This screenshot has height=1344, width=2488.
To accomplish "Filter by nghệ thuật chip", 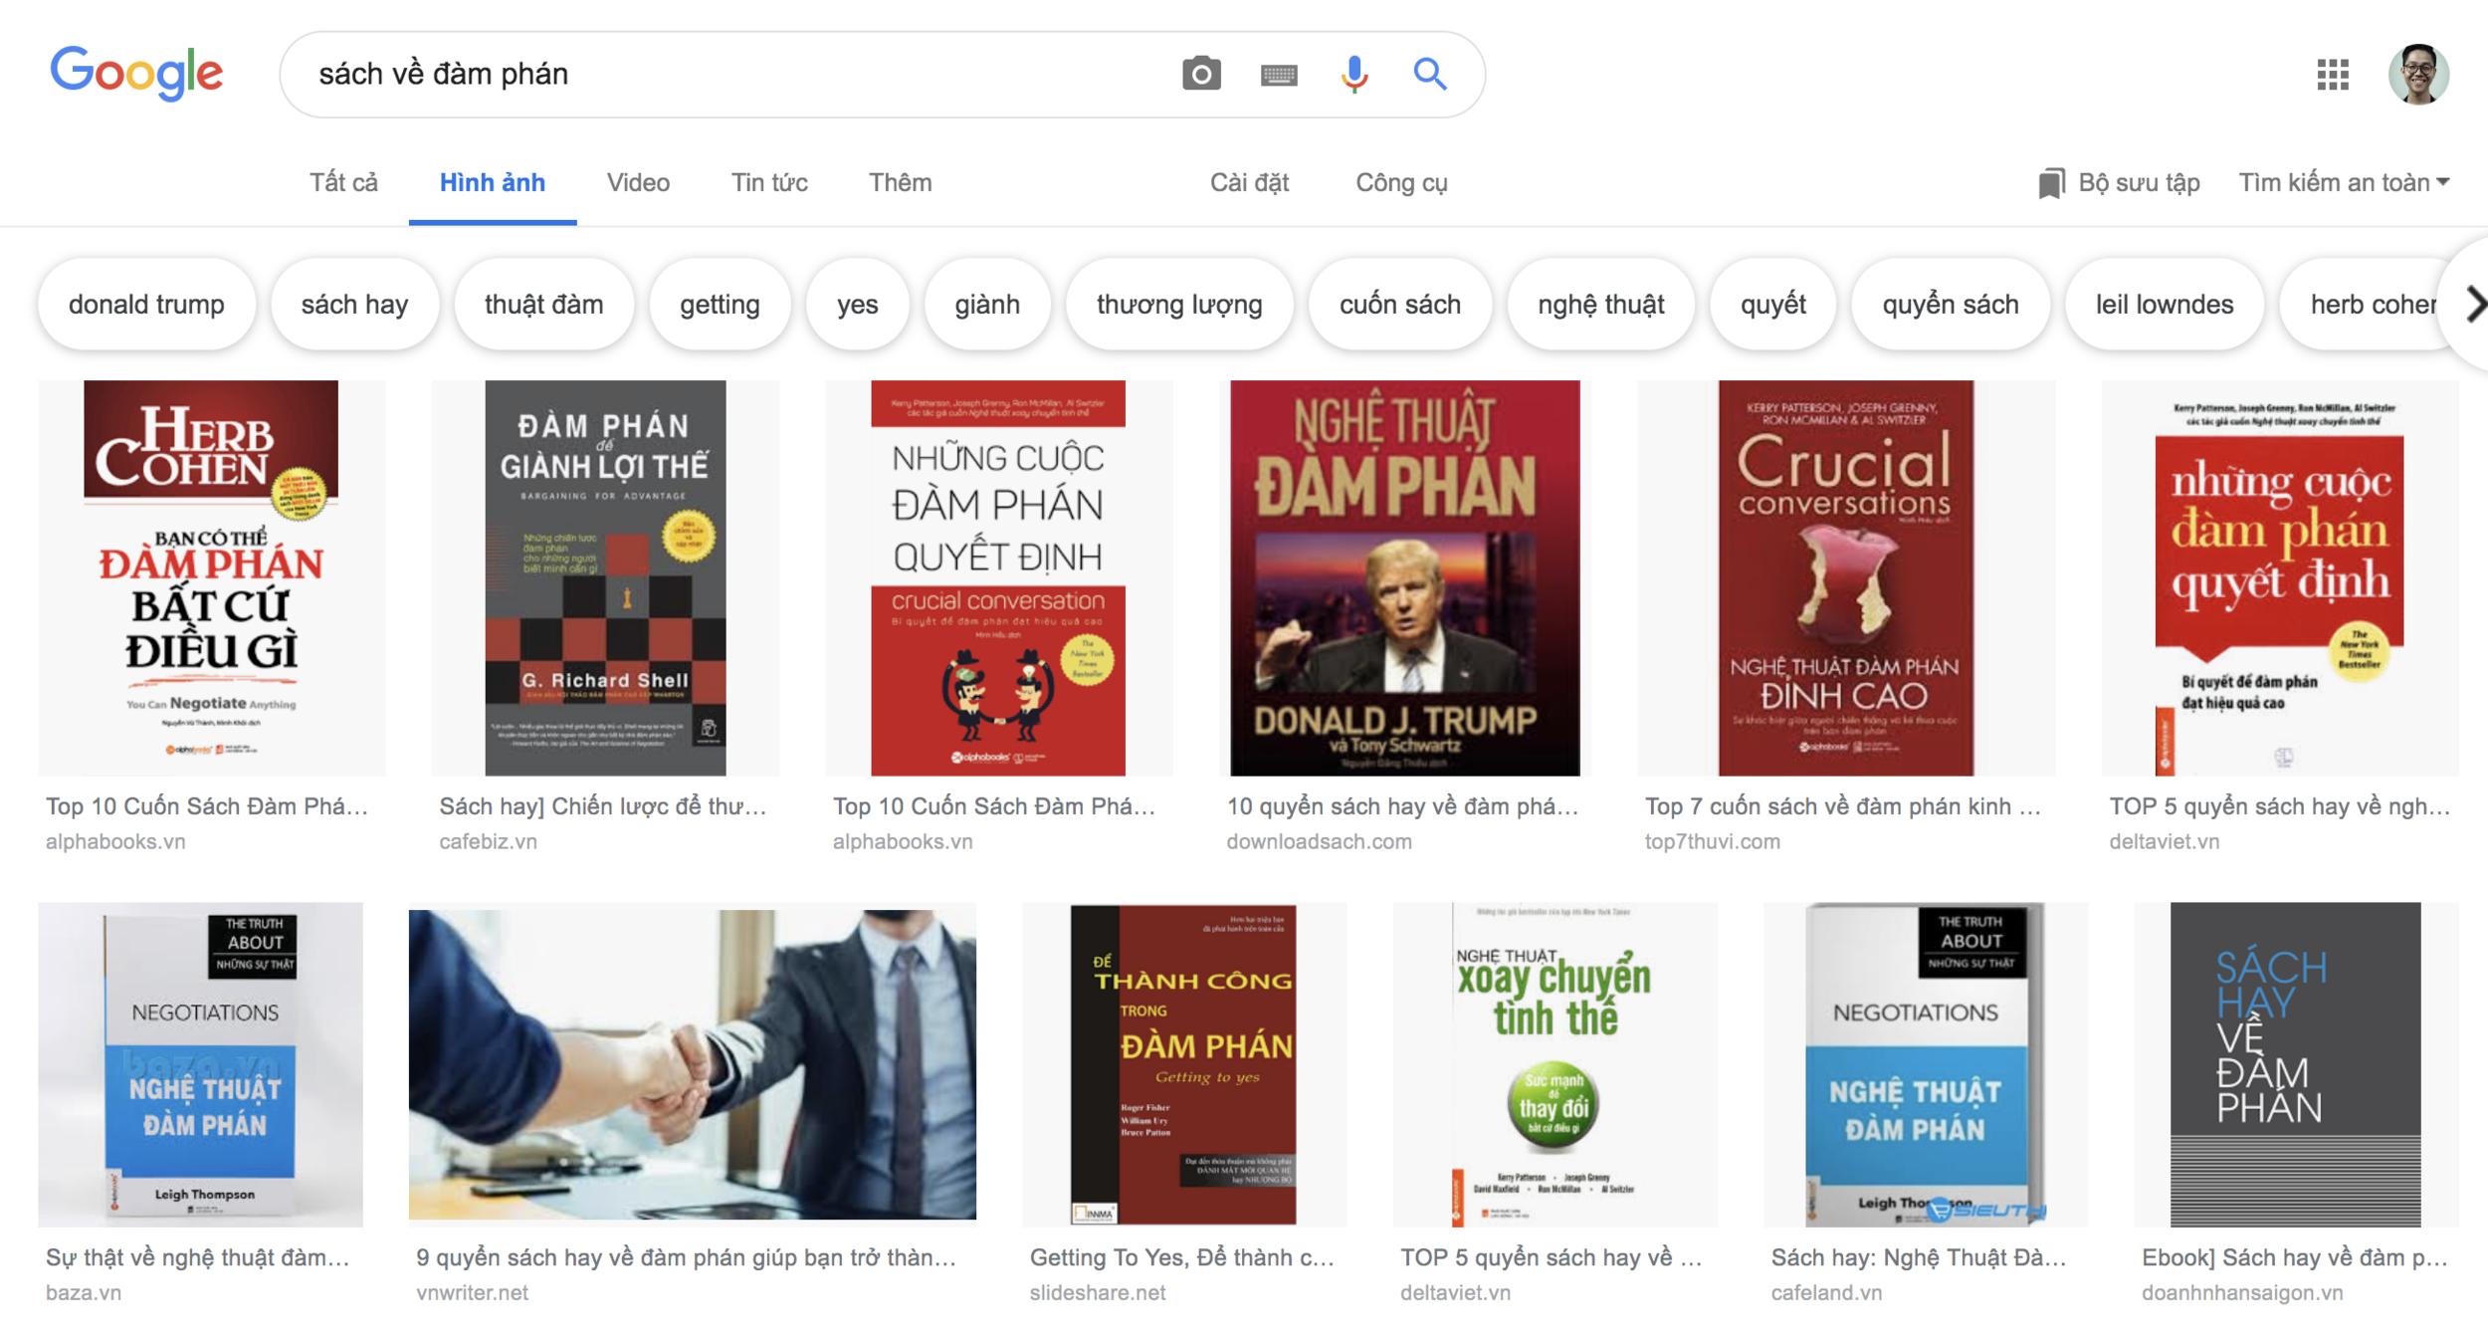I will 1600,305.
